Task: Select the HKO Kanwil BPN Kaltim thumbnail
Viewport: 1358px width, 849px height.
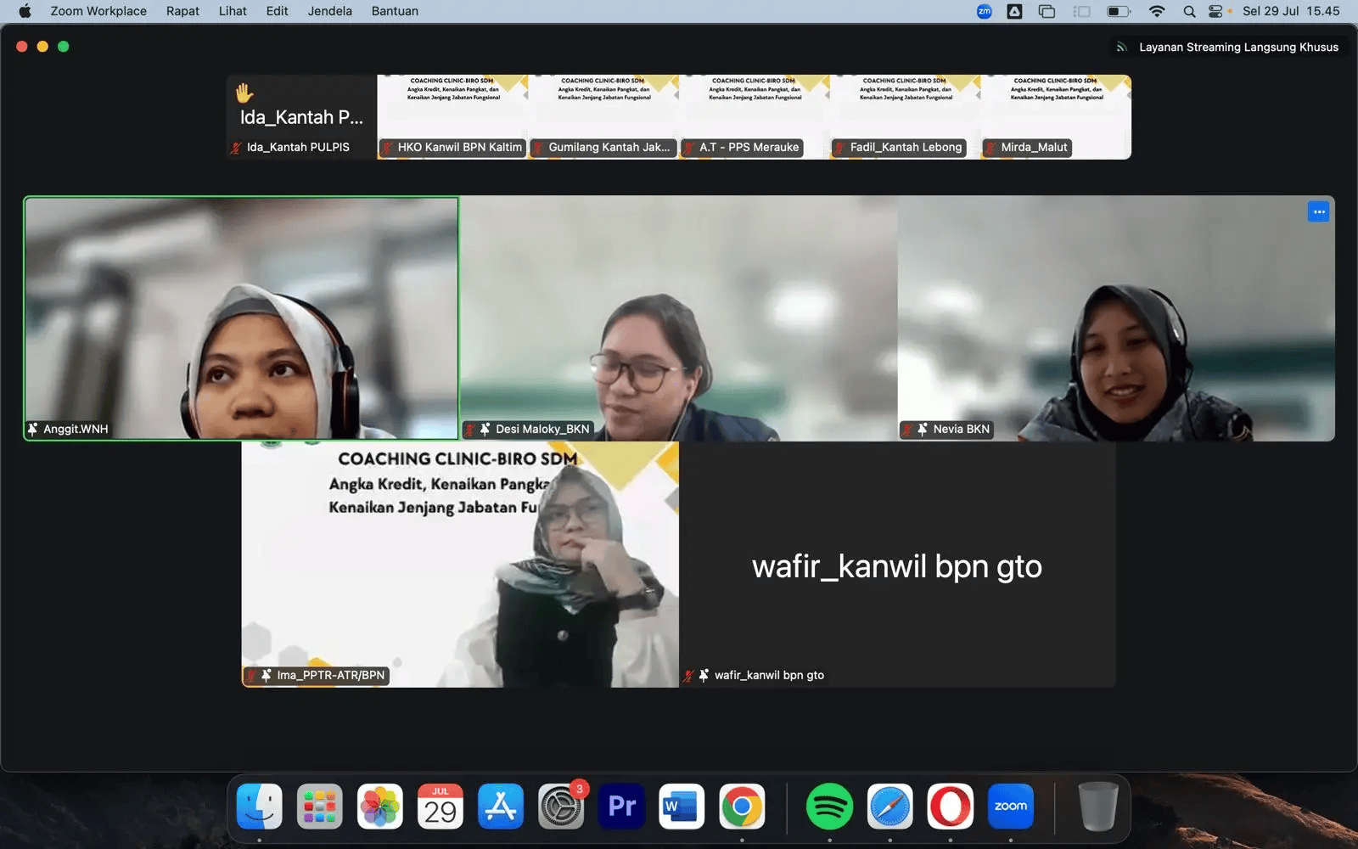Action: click(x=452, y=117)
